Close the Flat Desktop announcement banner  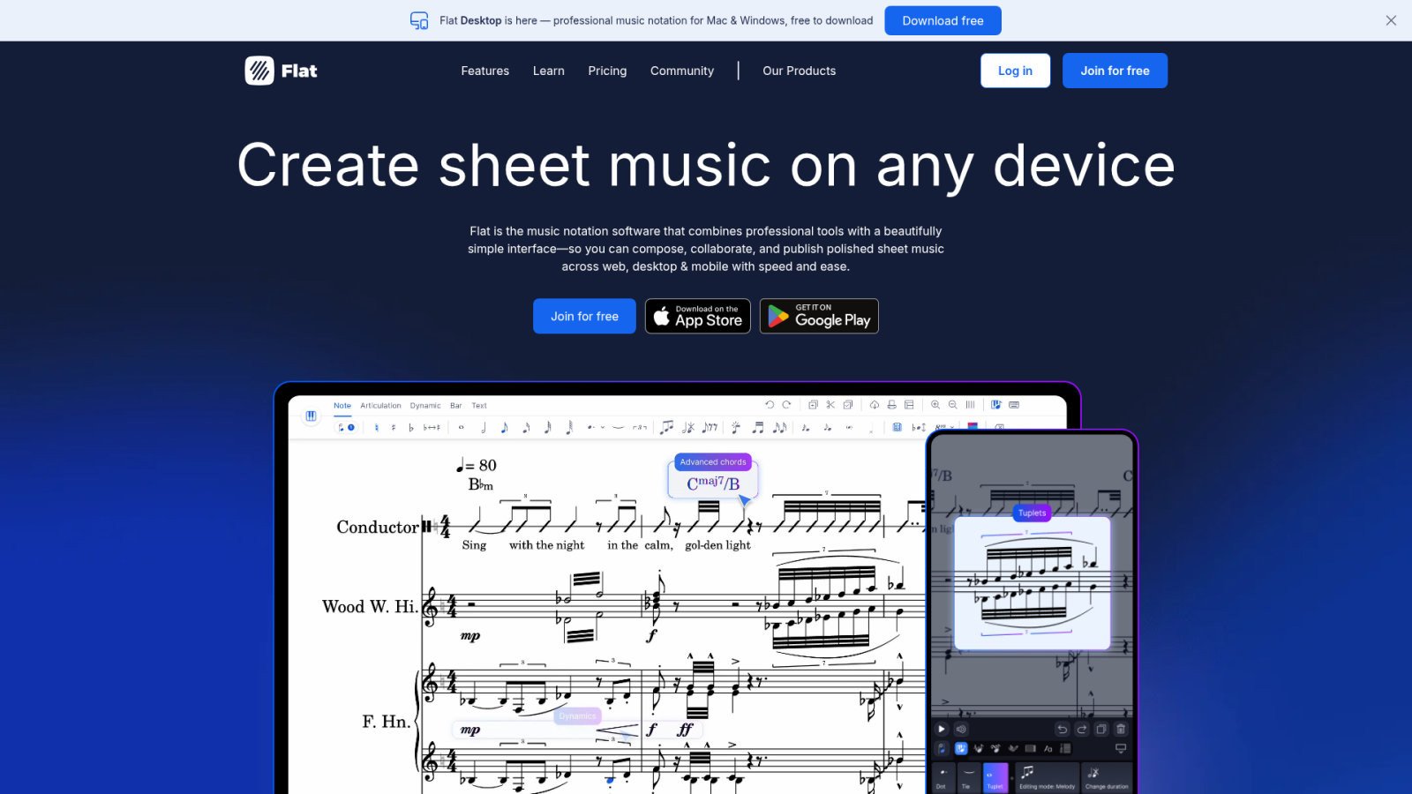[1391, 20]
